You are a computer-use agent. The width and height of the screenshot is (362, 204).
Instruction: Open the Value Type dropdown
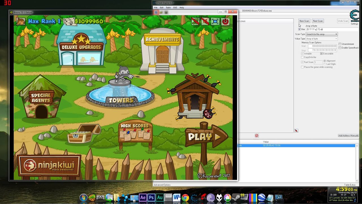click(x=322, y=39)
